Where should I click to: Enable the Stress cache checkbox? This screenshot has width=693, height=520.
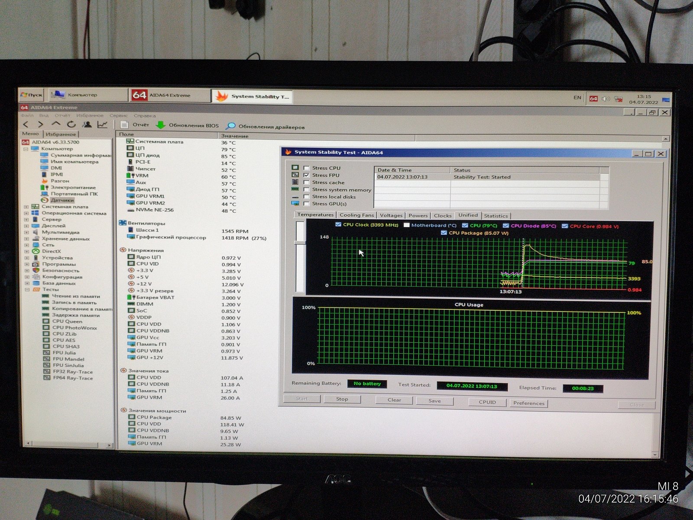point(307,182)
